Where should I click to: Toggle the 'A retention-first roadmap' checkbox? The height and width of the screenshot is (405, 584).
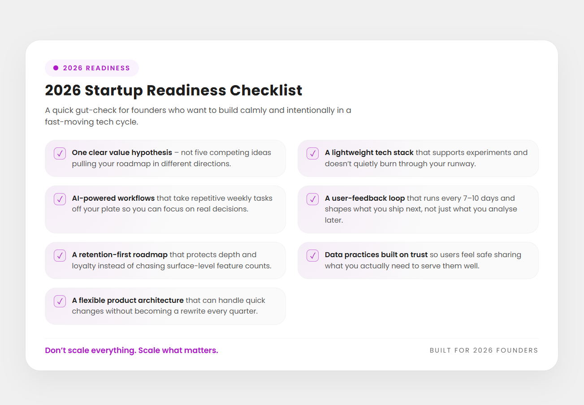(60, 255)
